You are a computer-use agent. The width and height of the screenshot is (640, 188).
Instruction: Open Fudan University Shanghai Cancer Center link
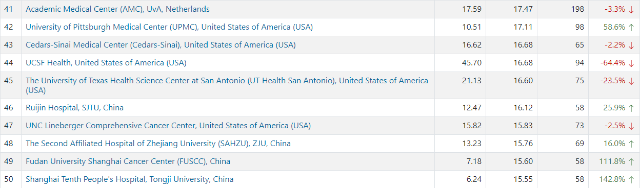coord(128,161)
